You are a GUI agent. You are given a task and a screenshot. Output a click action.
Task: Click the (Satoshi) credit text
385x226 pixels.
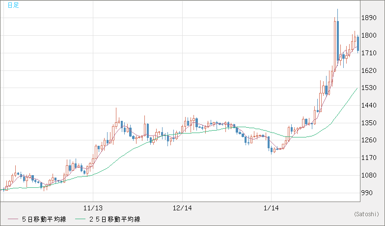point(366,214)
